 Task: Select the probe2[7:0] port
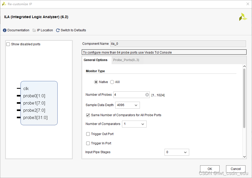click(x=34, y=110)
